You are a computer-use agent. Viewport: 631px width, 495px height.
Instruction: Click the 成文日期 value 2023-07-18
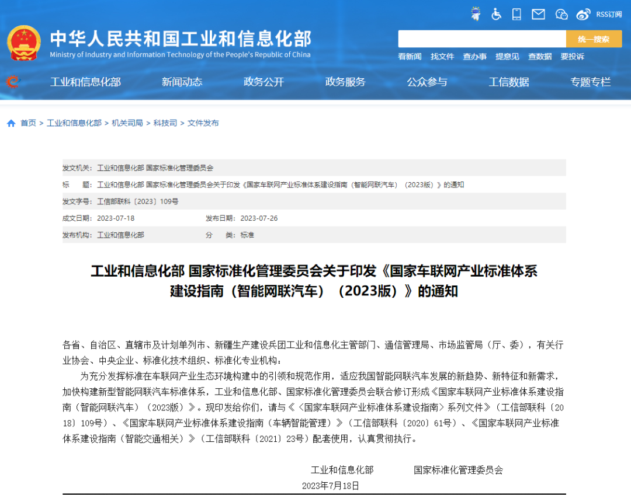point(116,218)
